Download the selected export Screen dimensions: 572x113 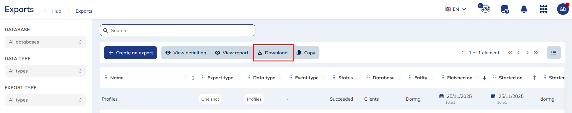[x=273, y=53]
